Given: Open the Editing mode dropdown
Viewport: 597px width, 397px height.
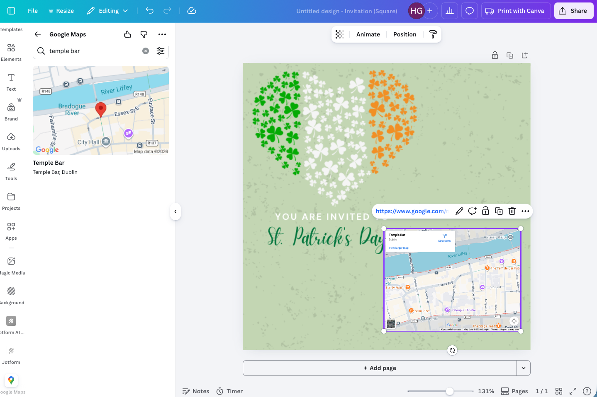Looking at the screenshot, I should point(107,11).
